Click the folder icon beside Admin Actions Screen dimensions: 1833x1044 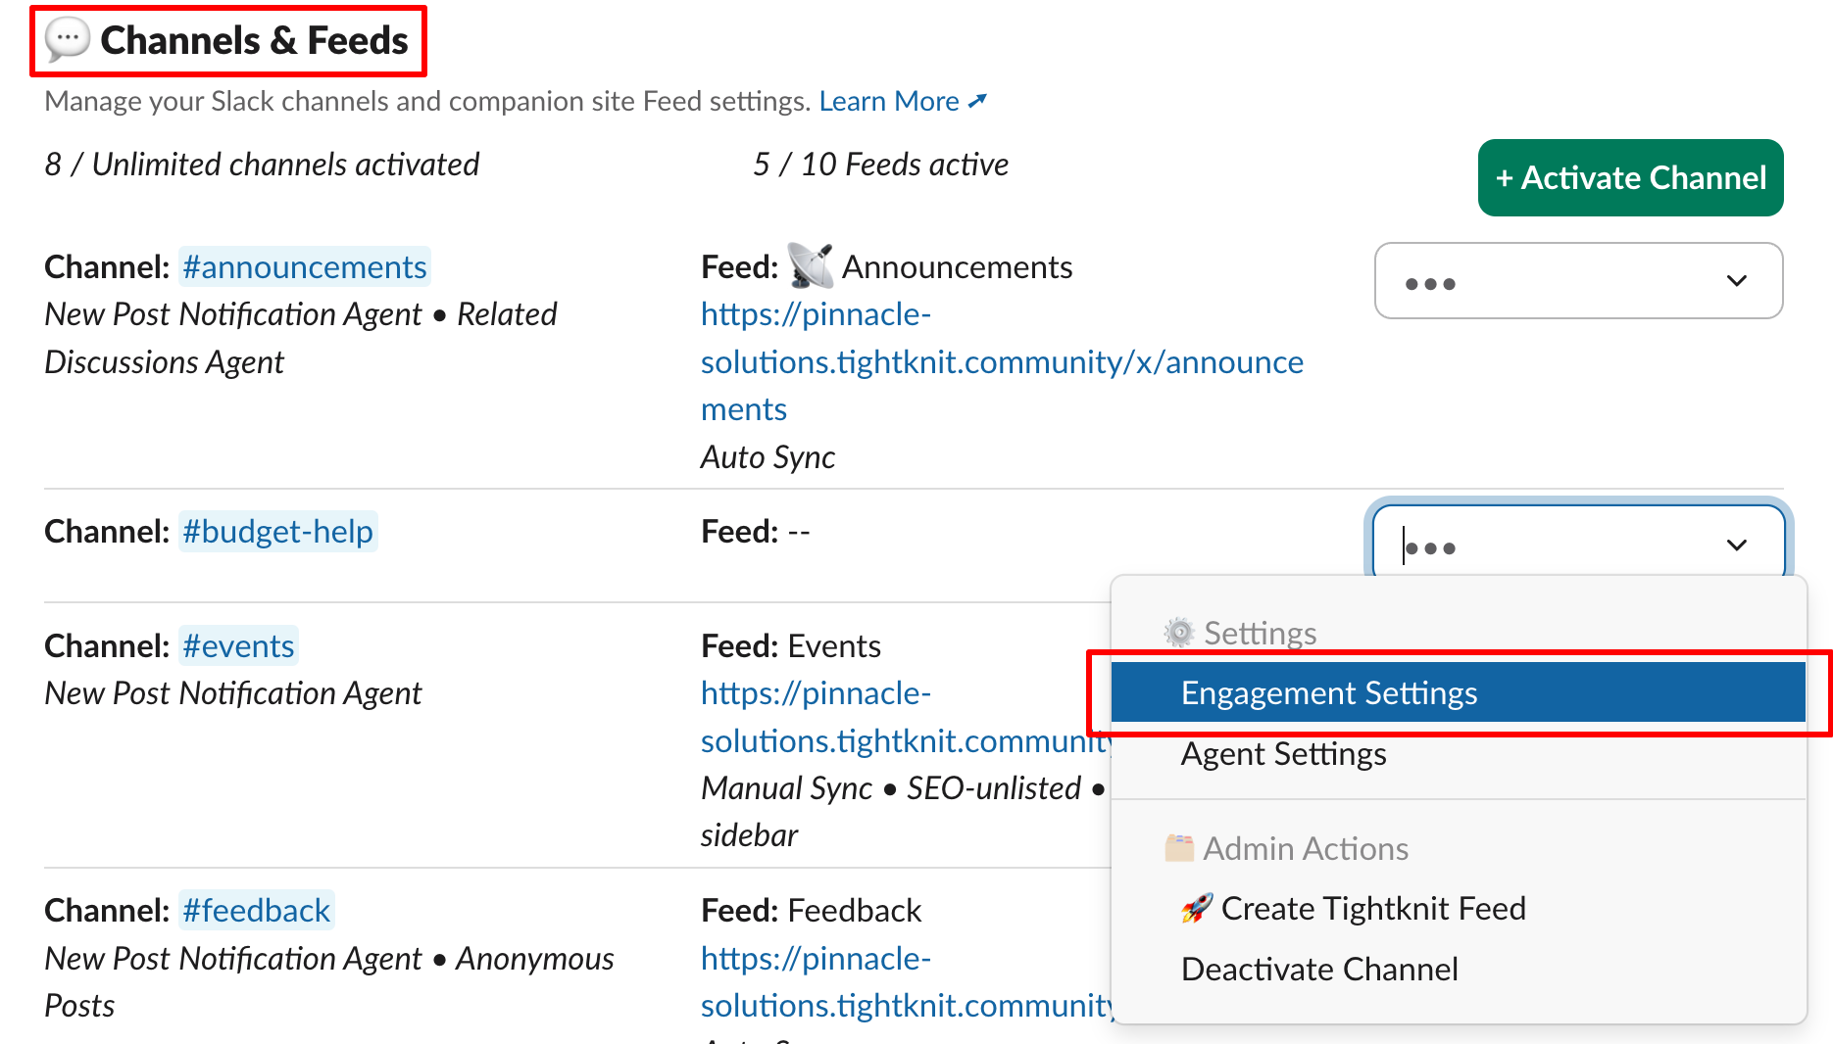[1179, 847]
